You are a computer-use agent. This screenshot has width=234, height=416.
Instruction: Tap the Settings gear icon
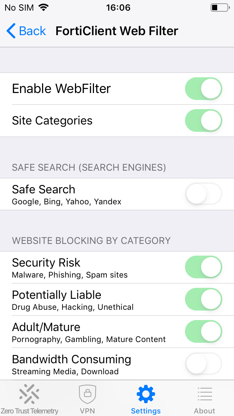tap(146, 394)
